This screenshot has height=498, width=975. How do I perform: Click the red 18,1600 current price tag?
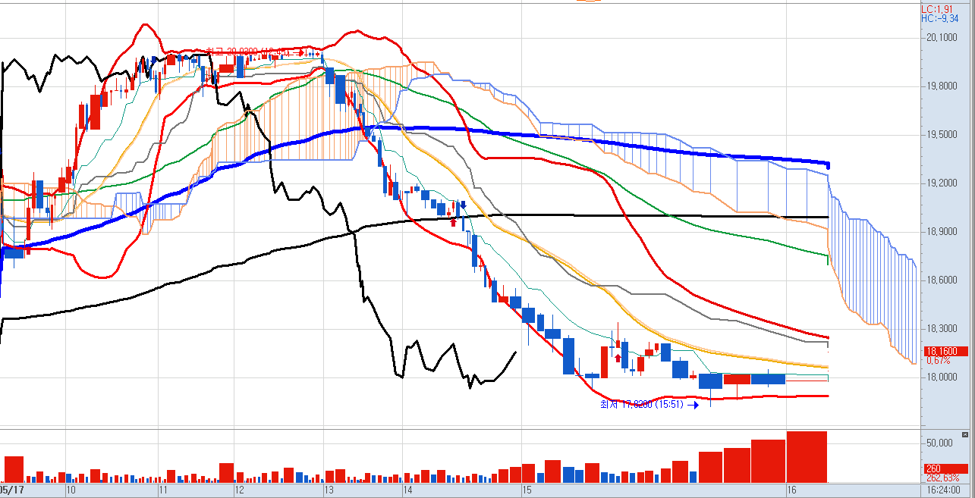[945, 352]
